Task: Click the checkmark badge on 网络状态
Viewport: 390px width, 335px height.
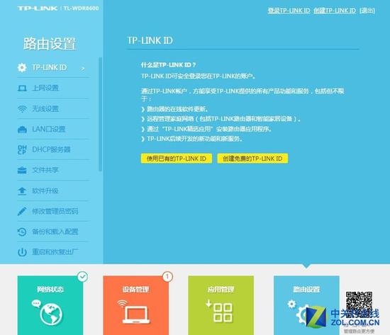Action: click(x=82, y=276)
